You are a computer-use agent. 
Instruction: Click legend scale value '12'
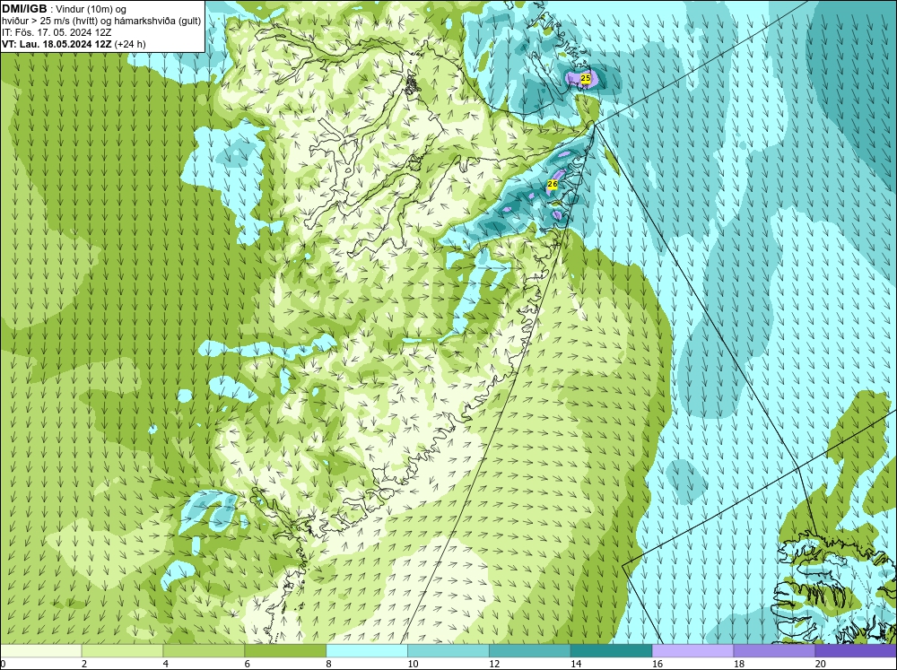(x=494, y=664)
